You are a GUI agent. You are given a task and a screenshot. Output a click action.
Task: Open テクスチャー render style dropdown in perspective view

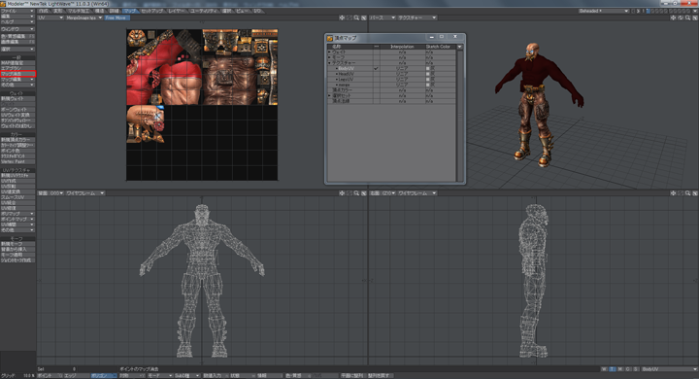[417, 17]
